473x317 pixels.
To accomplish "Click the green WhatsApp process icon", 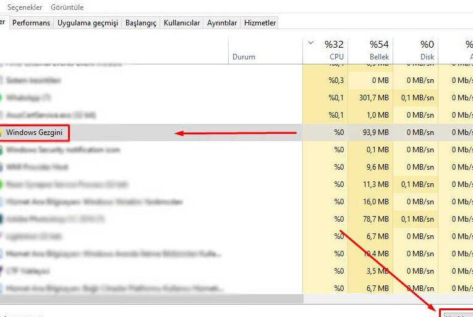I will [x=2, y=98].
